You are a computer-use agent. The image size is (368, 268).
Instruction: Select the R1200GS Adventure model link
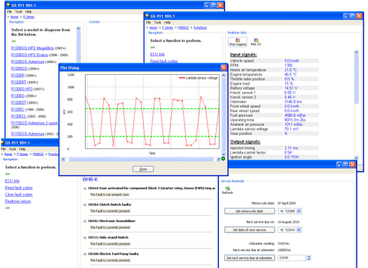coord(28,62)
